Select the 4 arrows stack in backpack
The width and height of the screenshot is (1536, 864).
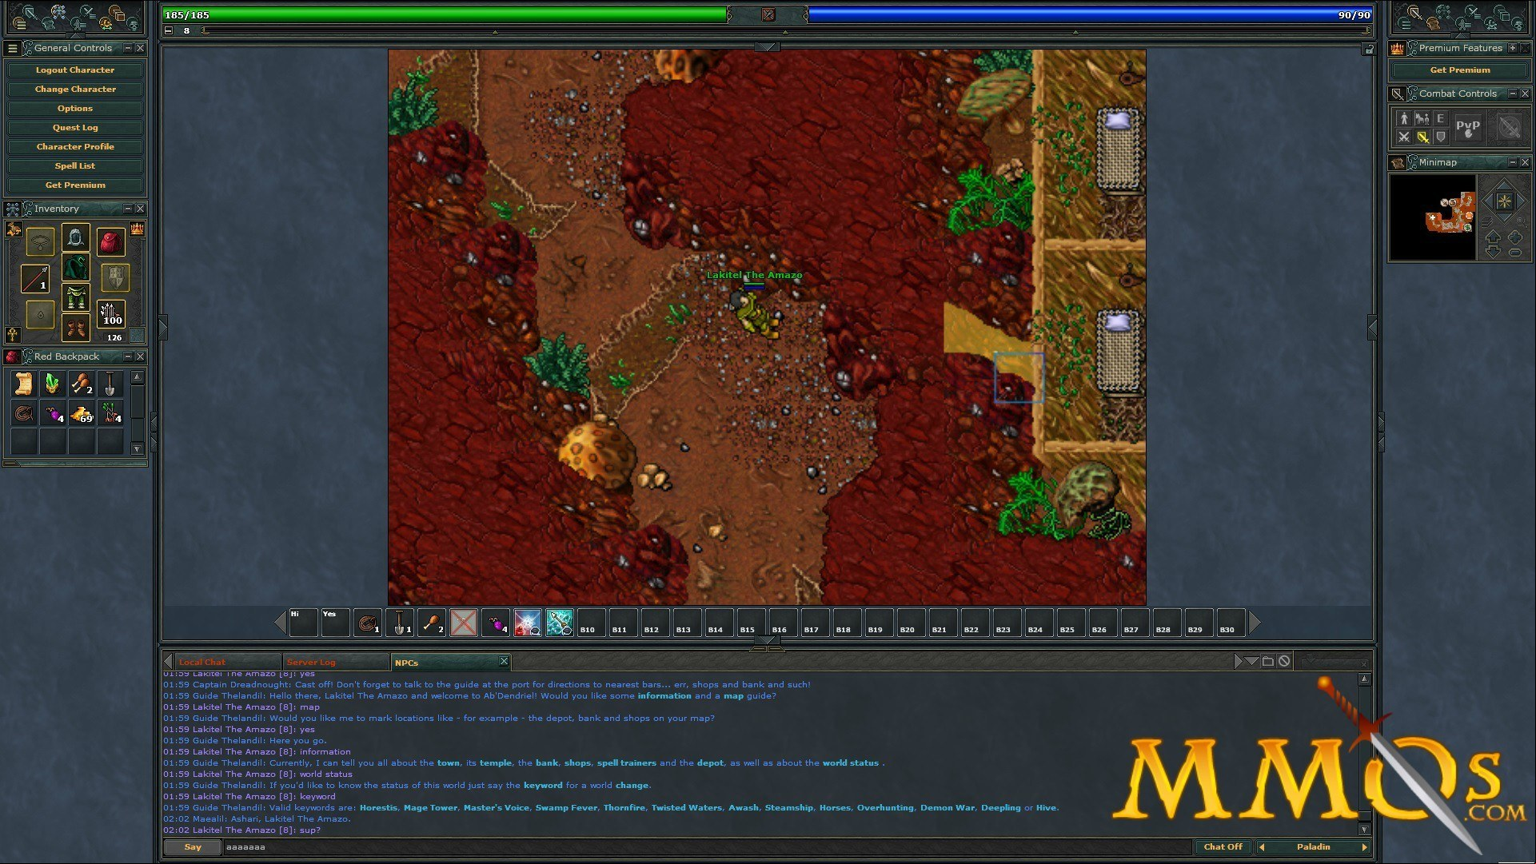point(110,412)
